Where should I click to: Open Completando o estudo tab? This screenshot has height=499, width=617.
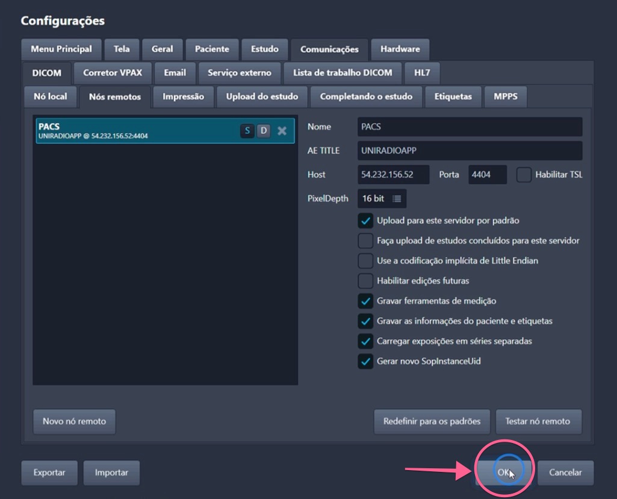point(366,96)
